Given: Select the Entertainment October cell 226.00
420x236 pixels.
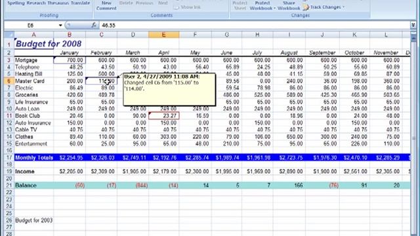Looking at the screenshot, I should point(354,144).
